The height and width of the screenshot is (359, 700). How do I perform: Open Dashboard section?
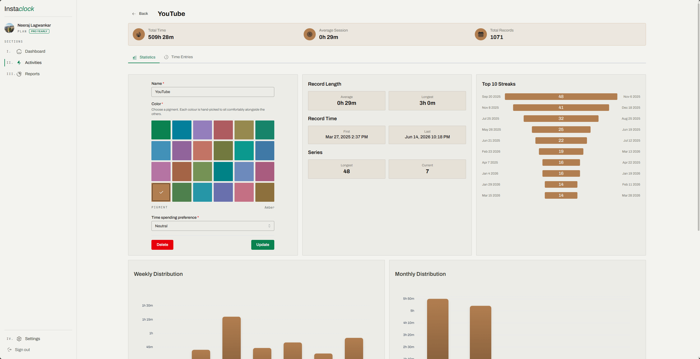pos(35,51)
